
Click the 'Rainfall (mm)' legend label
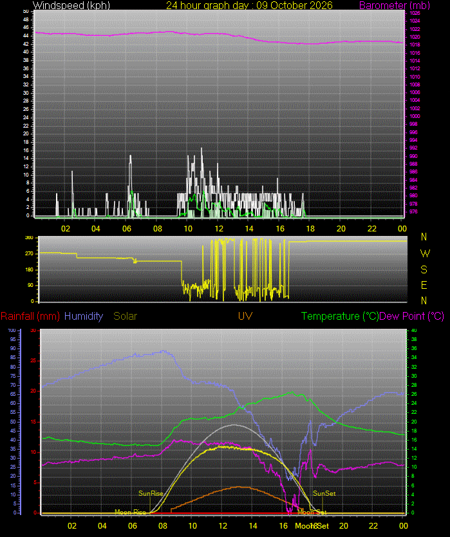[30, 316]
